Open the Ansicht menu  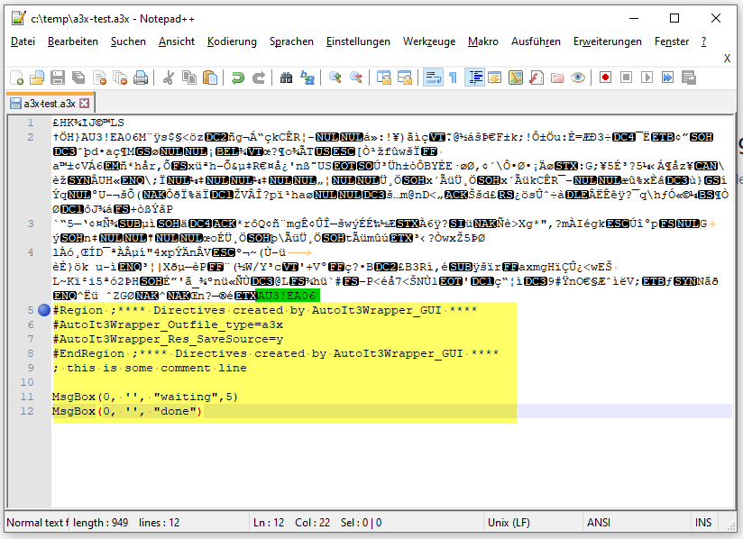coord(177,41)
